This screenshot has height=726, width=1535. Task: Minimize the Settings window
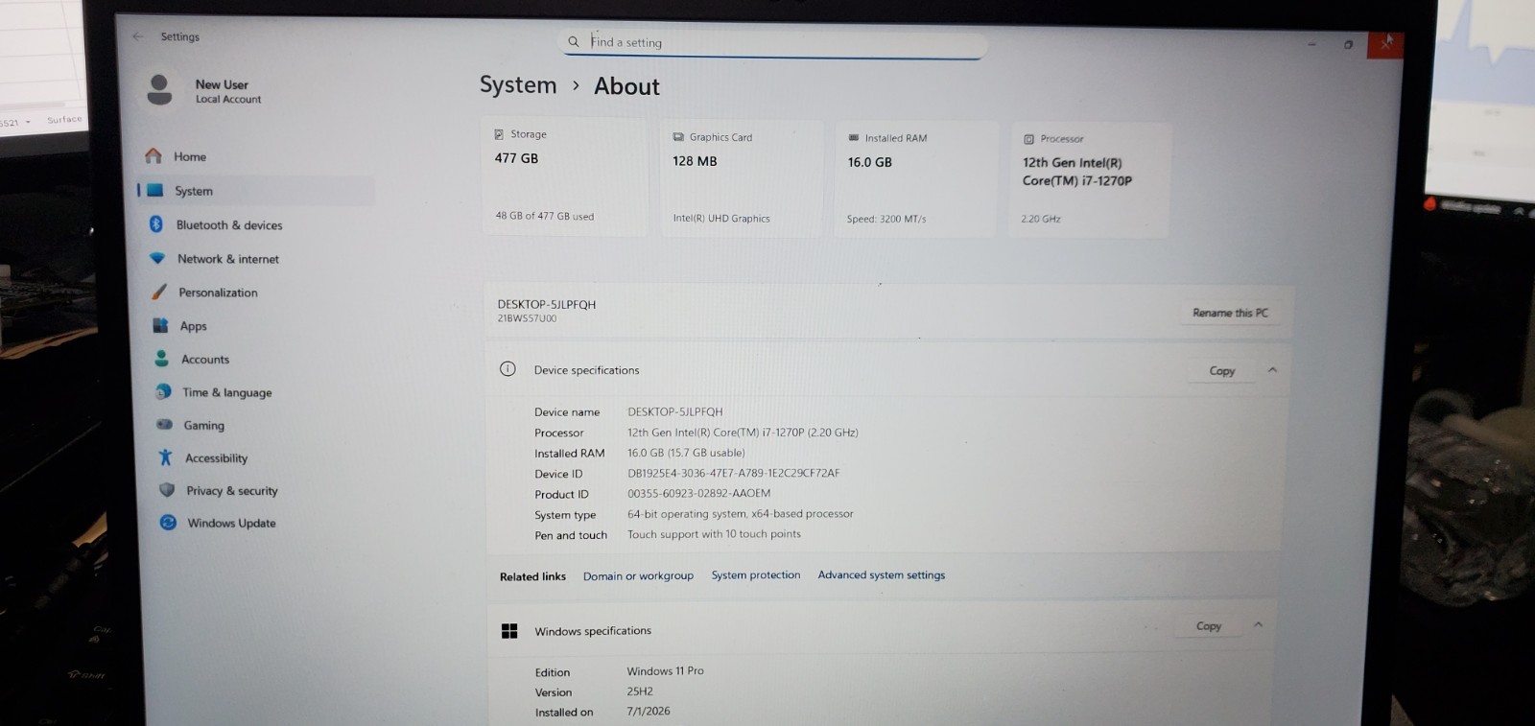[x=1311, y=44]
